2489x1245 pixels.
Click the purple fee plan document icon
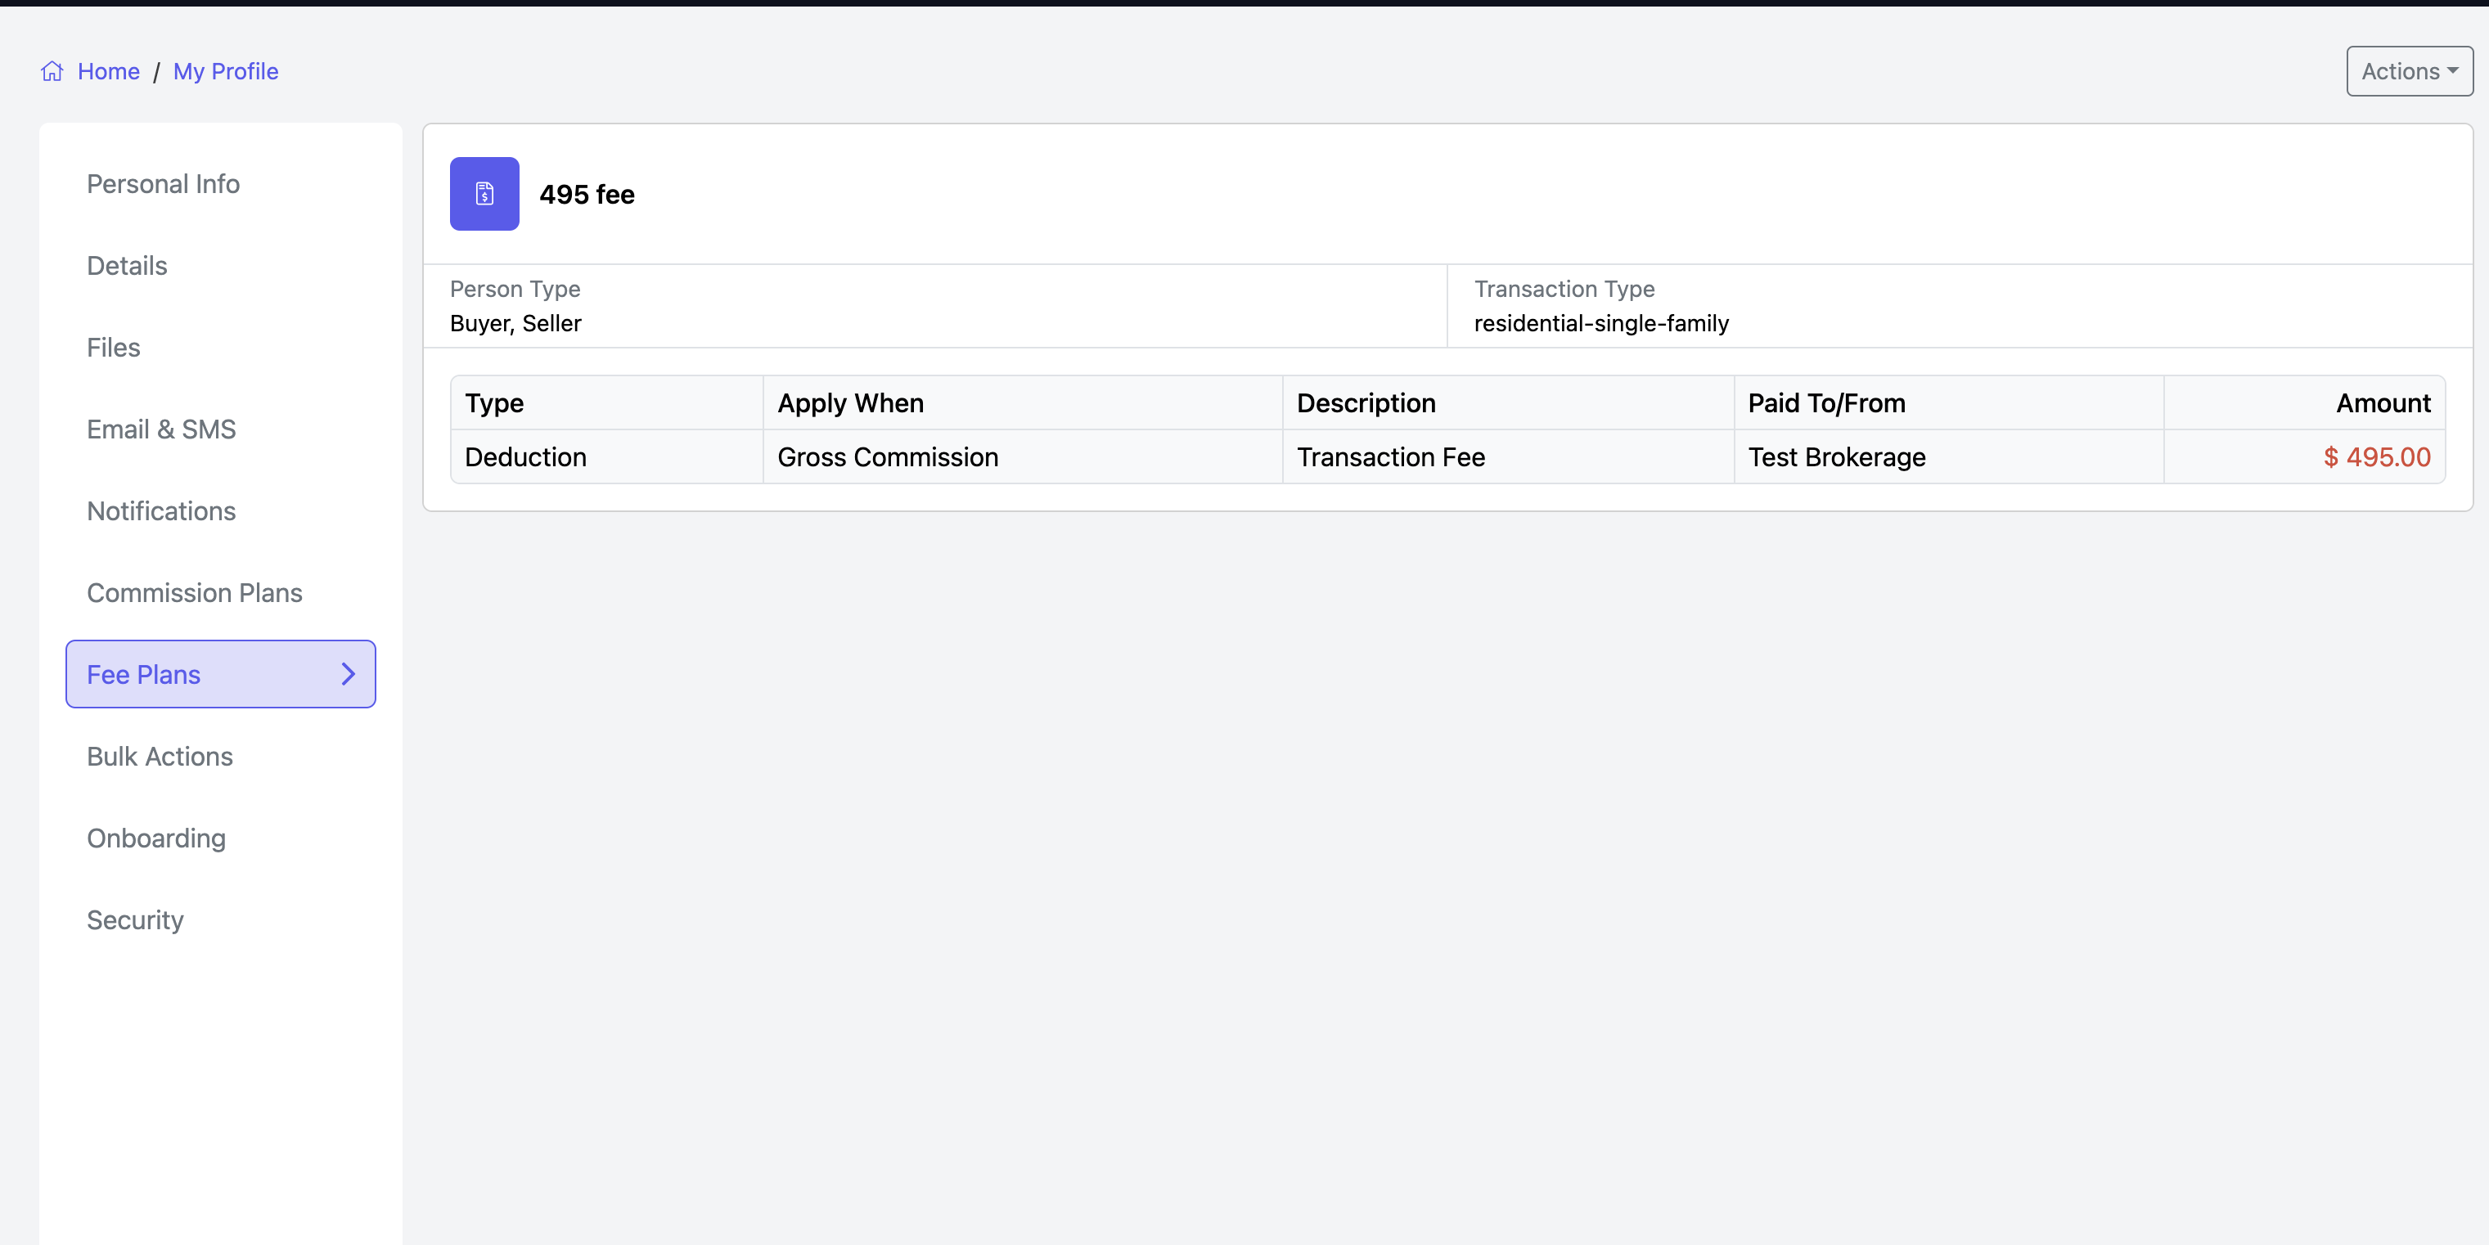coord(484,194)
